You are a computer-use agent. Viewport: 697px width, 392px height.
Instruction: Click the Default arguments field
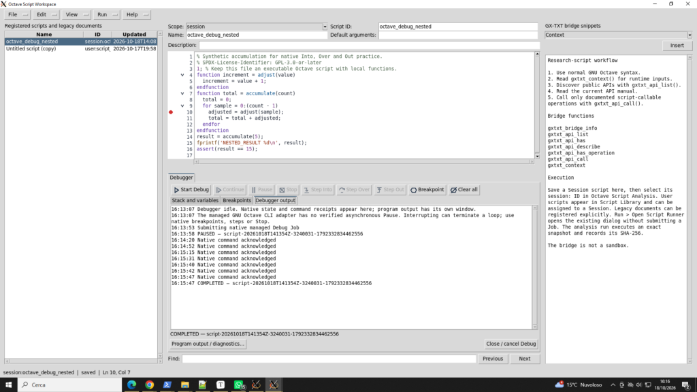pyautogui.click(x=458, y=35)
